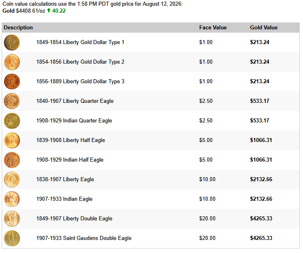The width and height of the screenshot is (303, 253).
Task: Click the Face Value column header
Action: (213, 28)
